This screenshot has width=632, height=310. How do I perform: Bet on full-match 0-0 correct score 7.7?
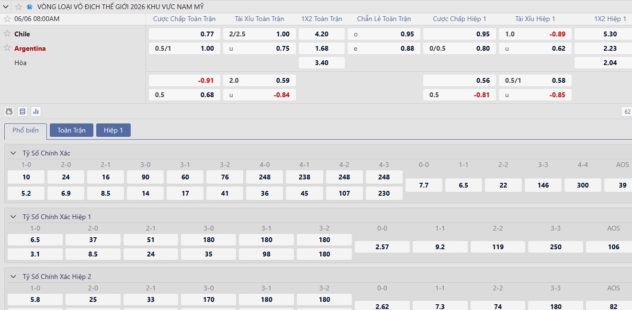tap(424, 185)
